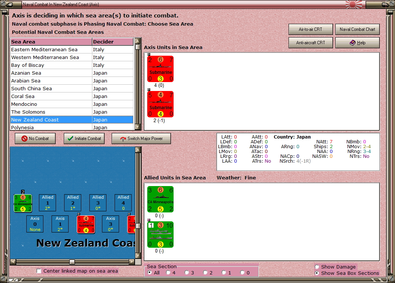The height and width of the screenshot is (283, 395).
Task: Enable Center linked map on sea area
Action: [39, 271]
